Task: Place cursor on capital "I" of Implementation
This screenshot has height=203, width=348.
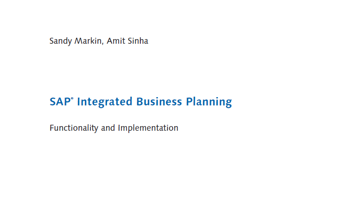Action: tap(119, 128)
